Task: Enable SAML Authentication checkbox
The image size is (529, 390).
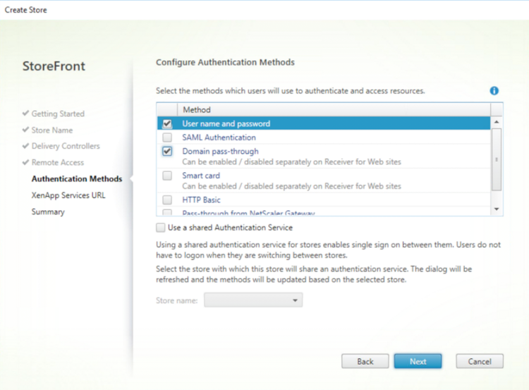Action: pyautogui.click(x=167, y=138)
